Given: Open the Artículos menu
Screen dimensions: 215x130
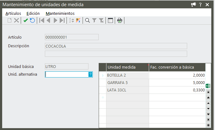Looking at the screenshot, I should [13, 13].
